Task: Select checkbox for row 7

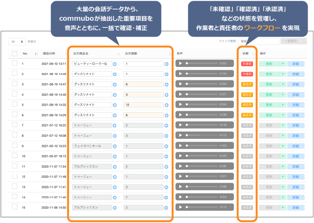Action: point(15,125)
